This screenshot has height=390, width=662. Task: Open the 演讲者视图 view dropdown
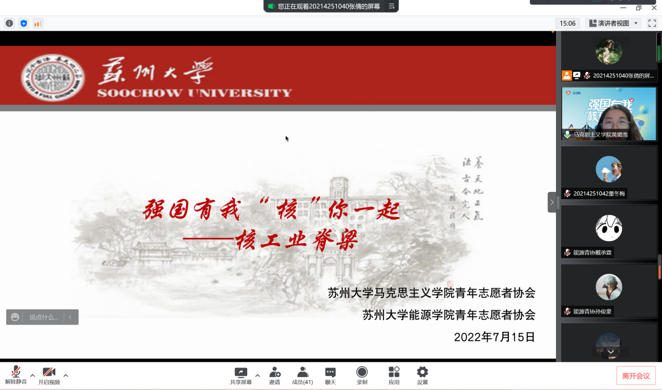pos(613,24)
